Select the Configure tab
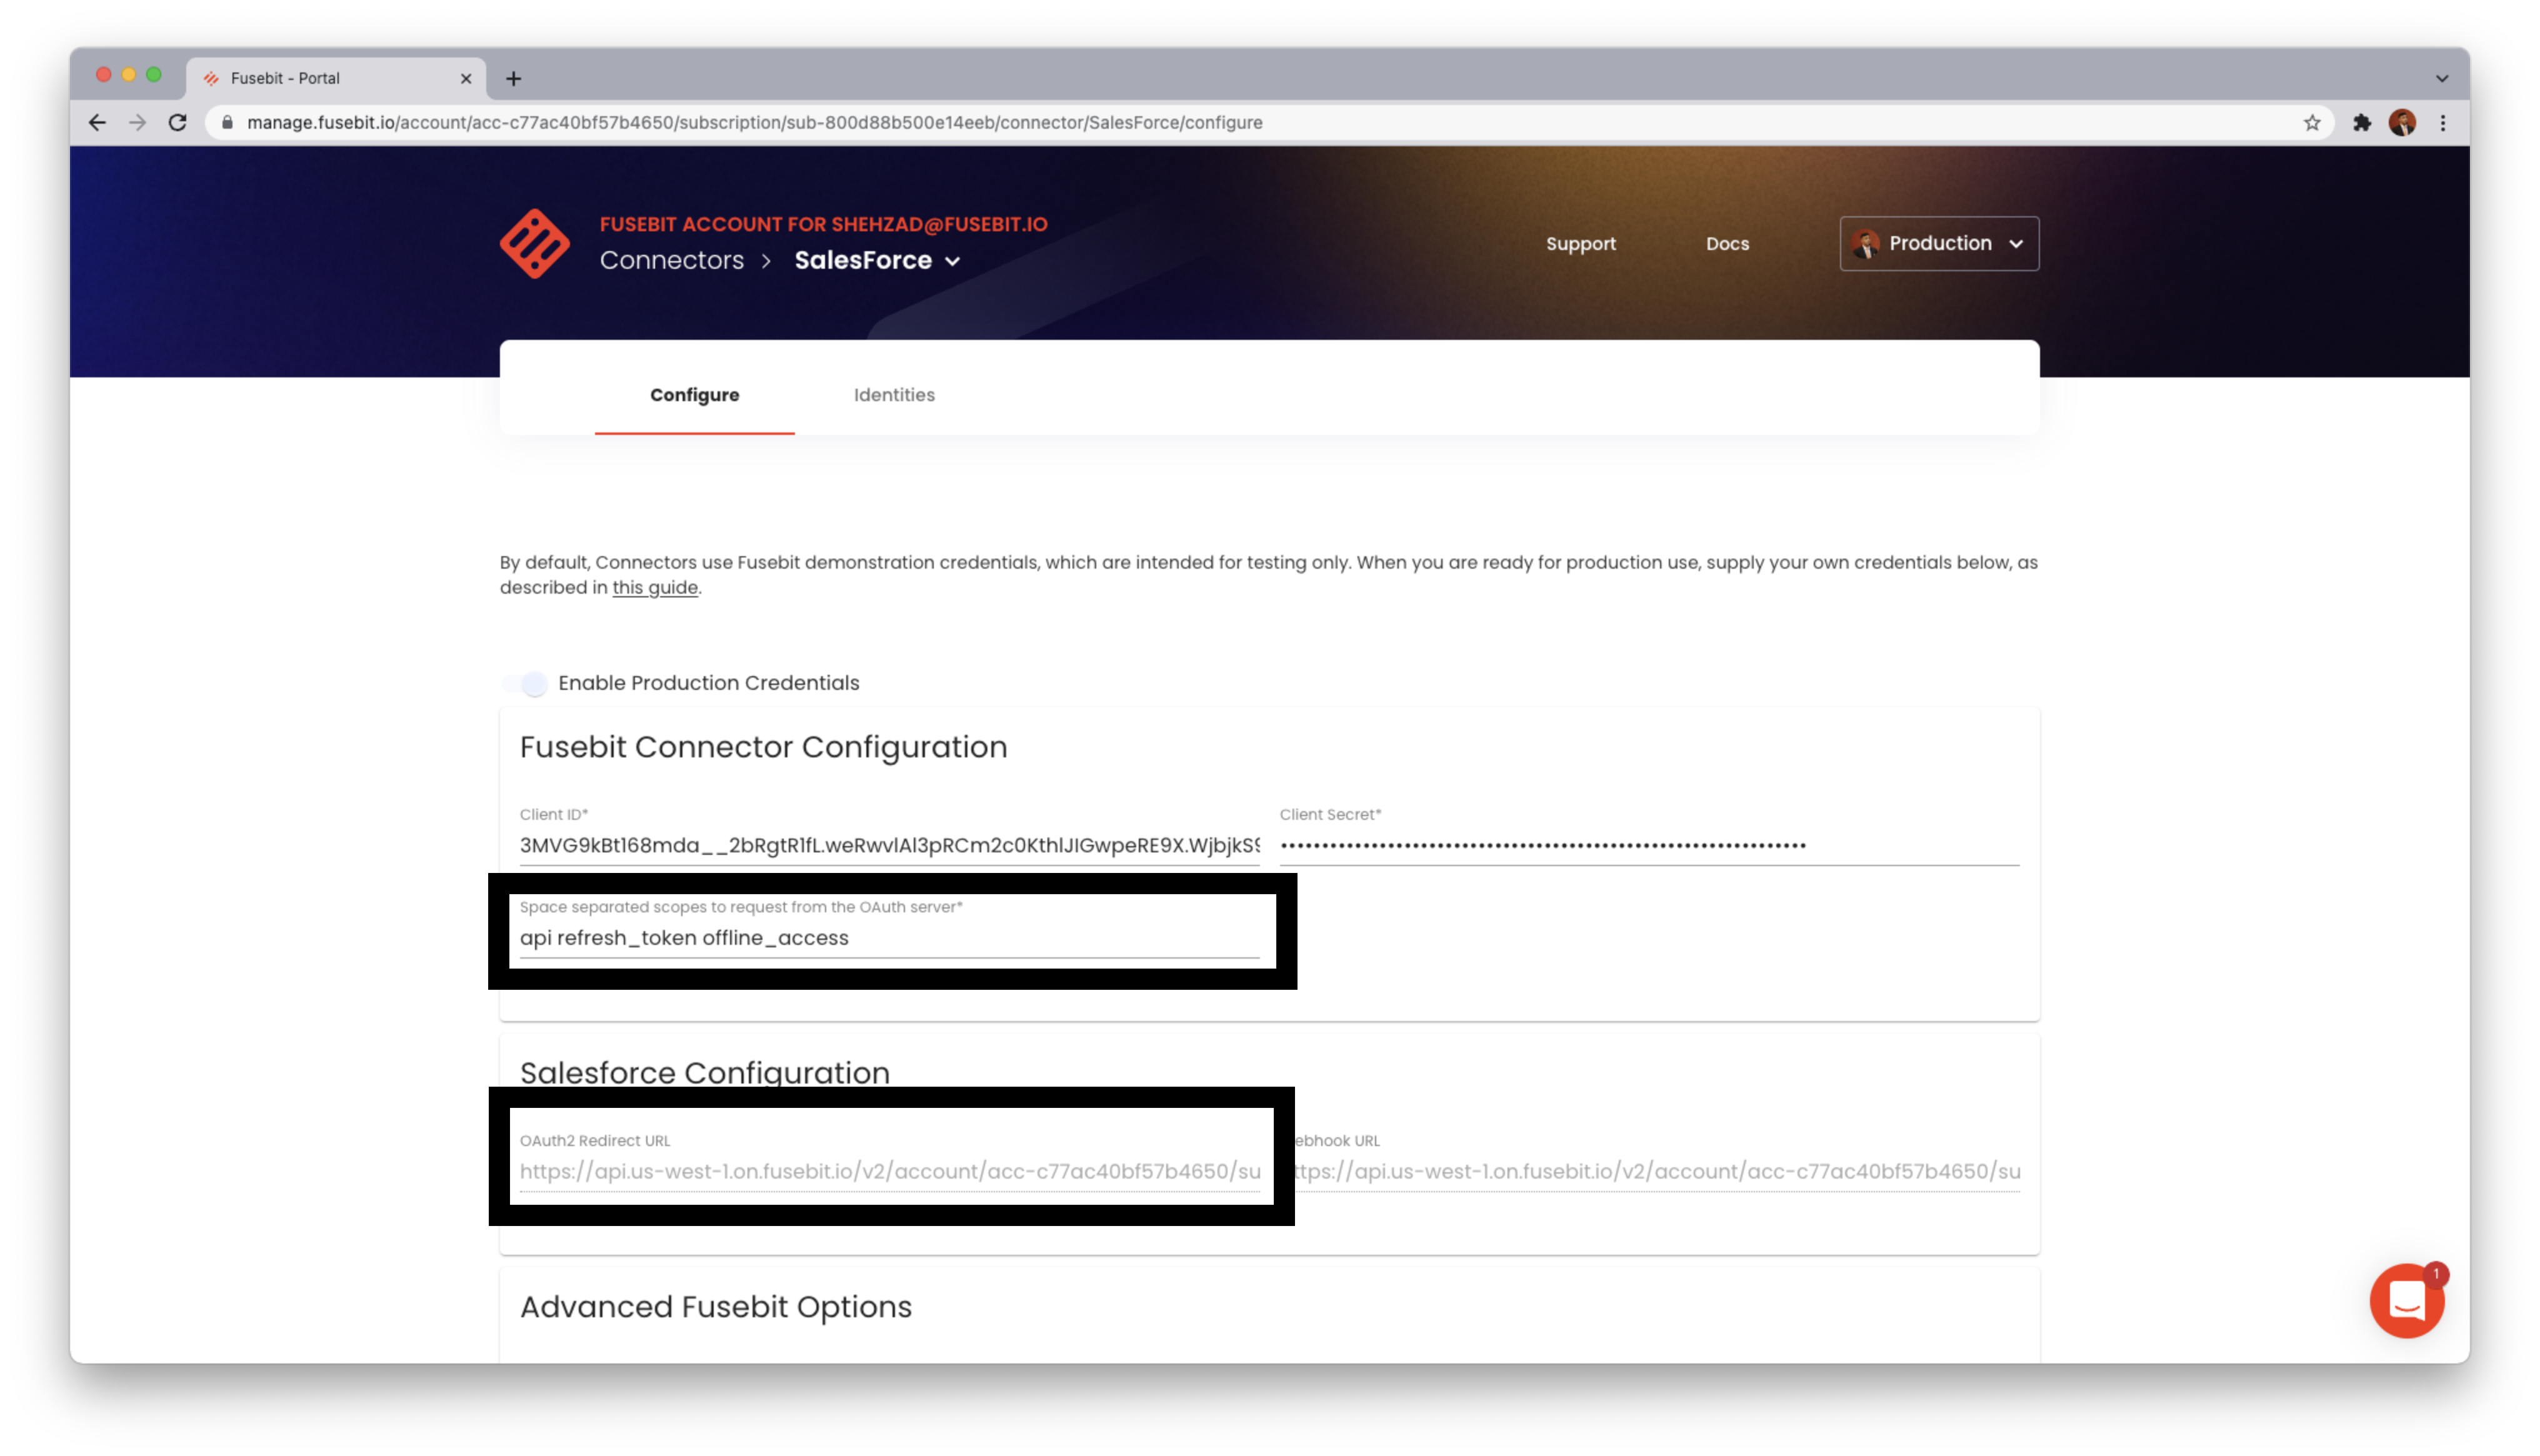This screenshot has height=1456, width=2540. 694,395
